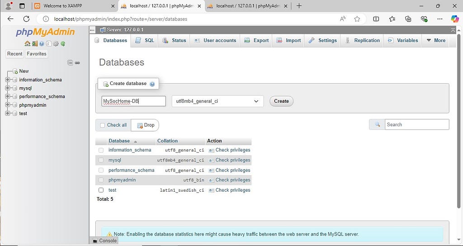
Task: Click the Favorites button in sidebar
Action: 37,54
